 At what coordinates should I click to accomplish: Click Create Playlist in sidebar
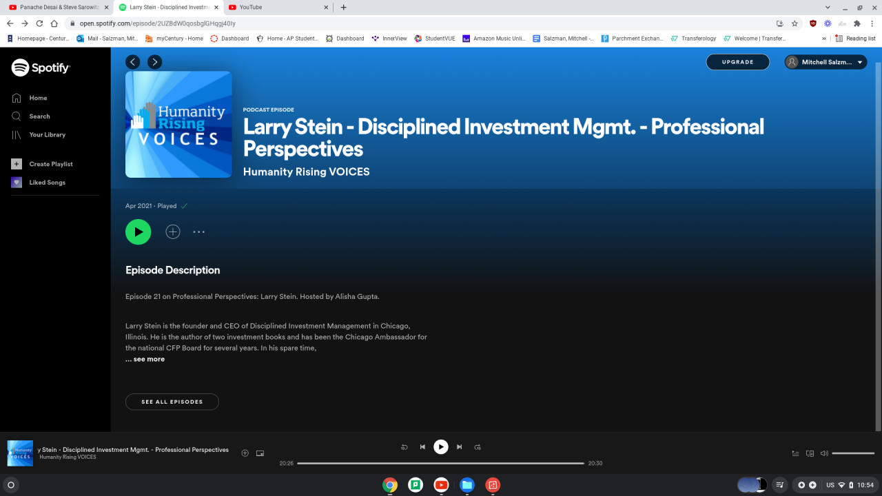tap(50, 164)
